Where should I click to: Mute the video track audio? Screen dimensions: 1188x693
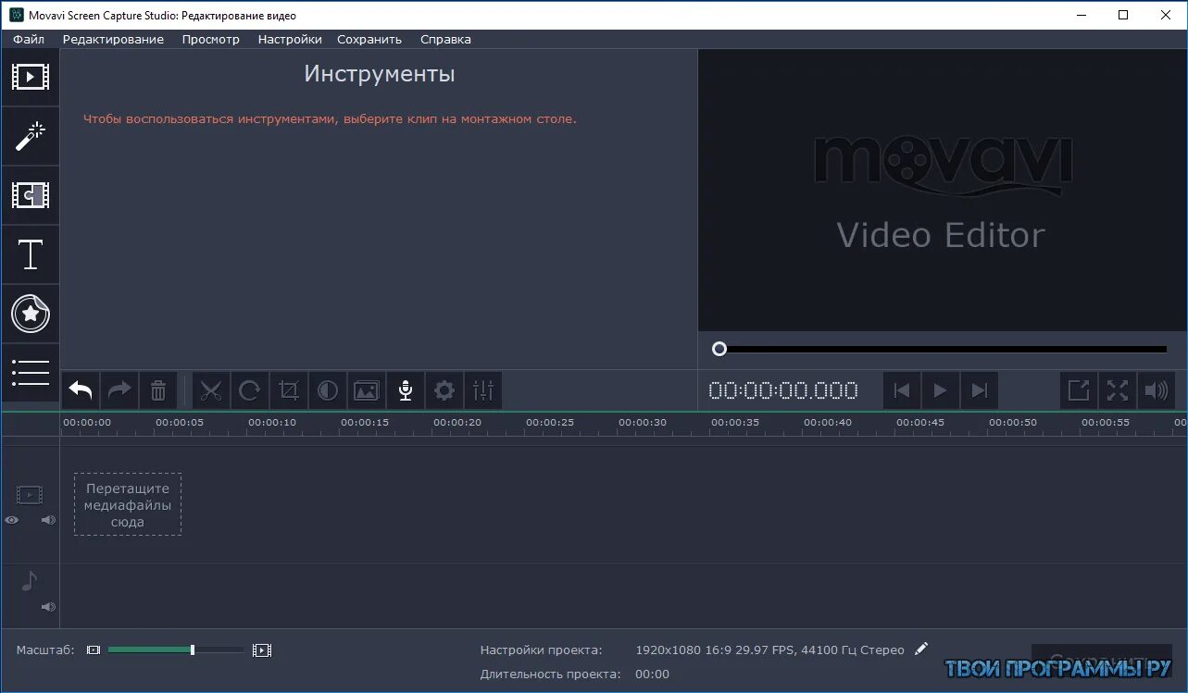(x=48, y=520)
